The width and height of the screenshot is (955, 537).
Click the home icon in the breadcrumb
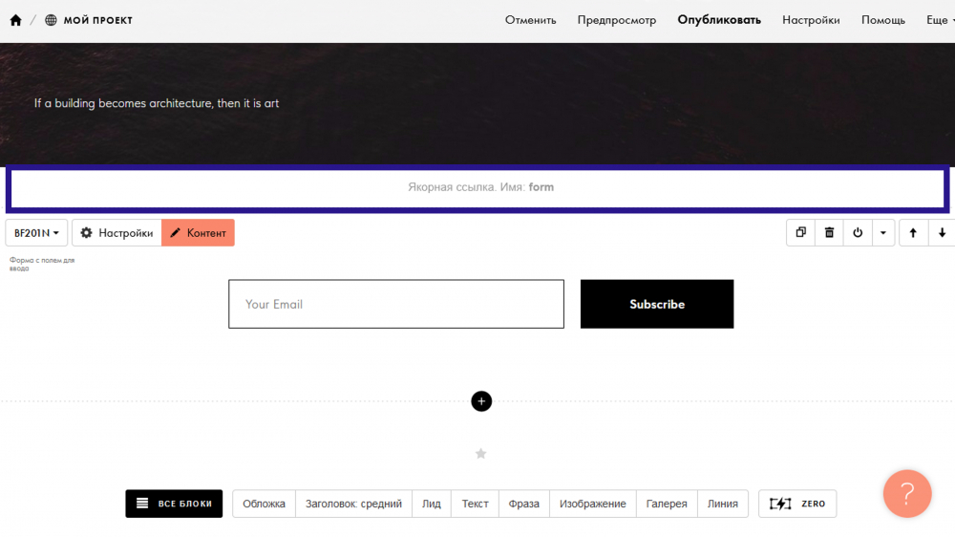coord(15,20)
